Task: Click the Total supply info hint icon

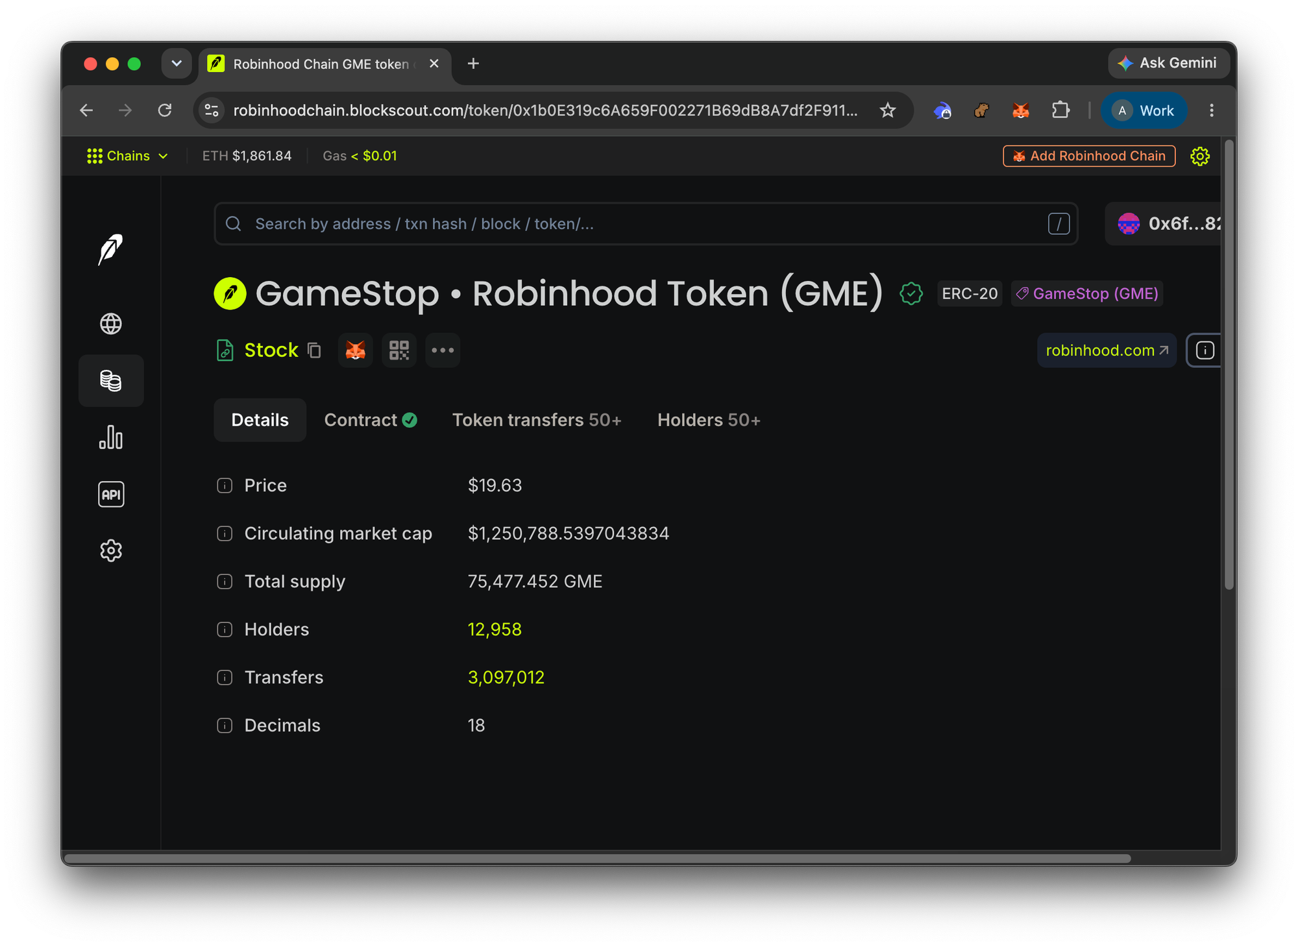Action: click(225, 582)
